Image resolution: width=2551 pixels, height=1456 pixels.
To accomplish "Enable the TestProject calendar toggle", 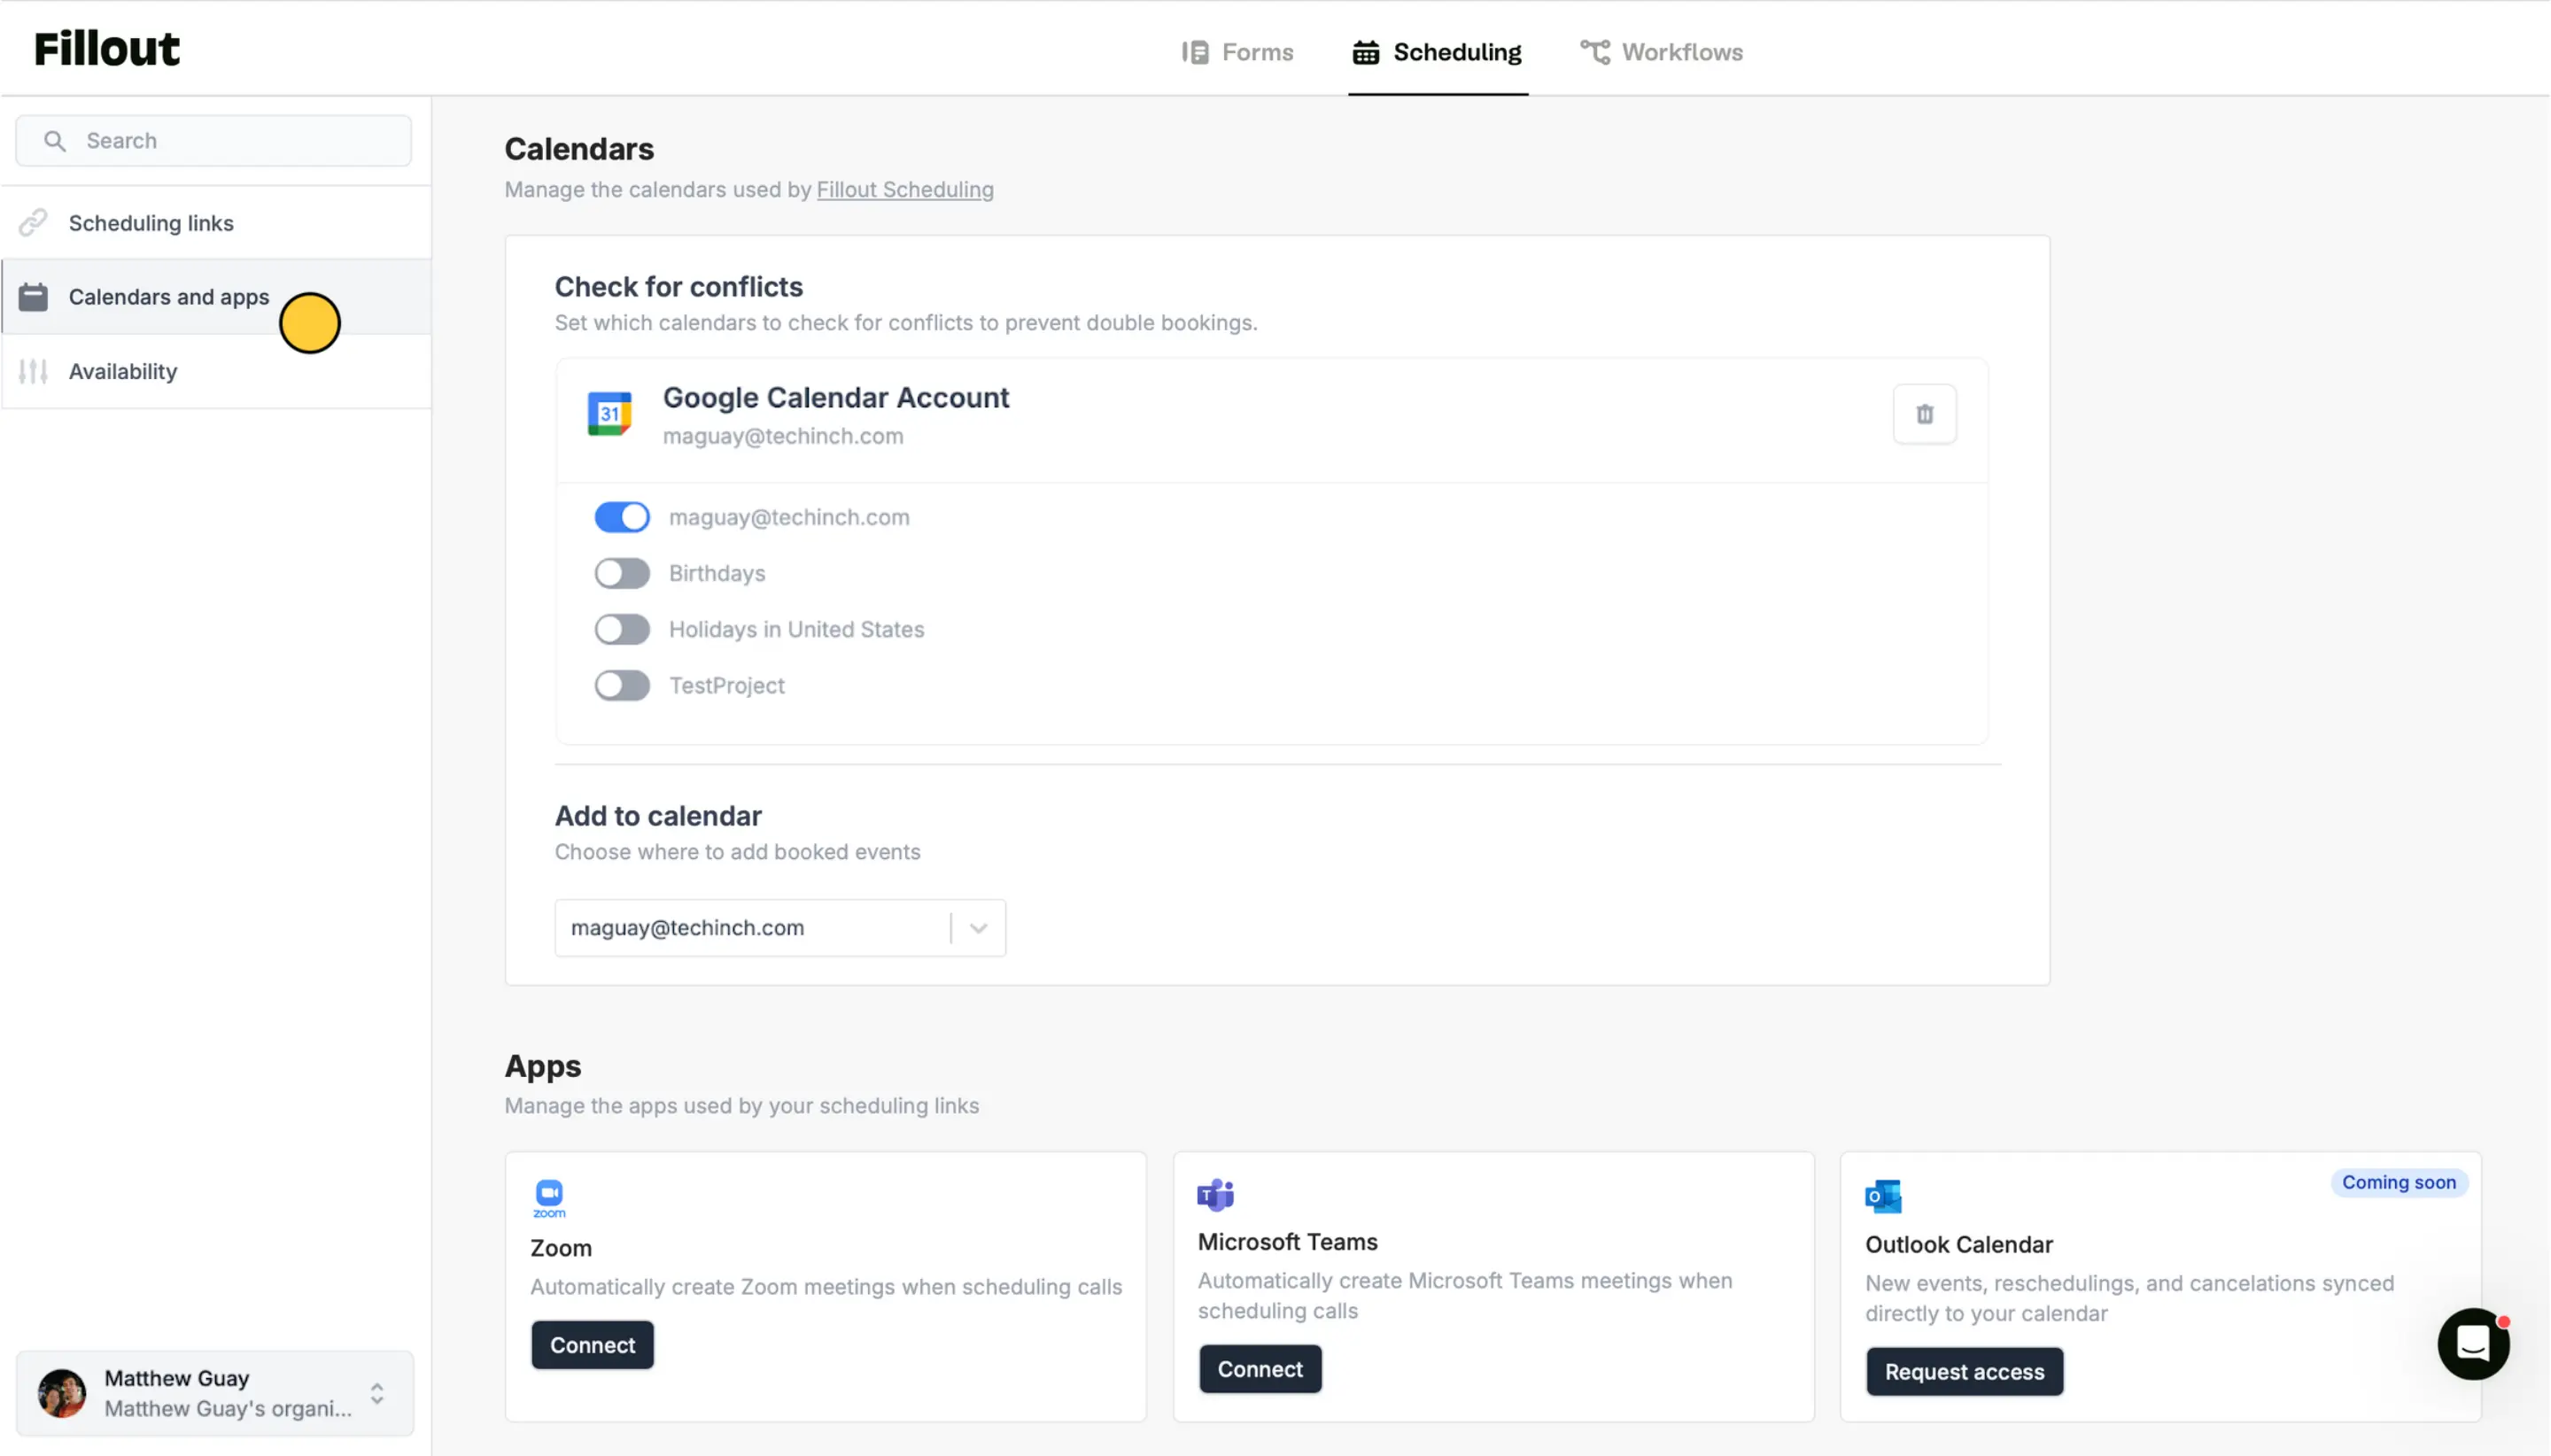I will click(622, 685).
